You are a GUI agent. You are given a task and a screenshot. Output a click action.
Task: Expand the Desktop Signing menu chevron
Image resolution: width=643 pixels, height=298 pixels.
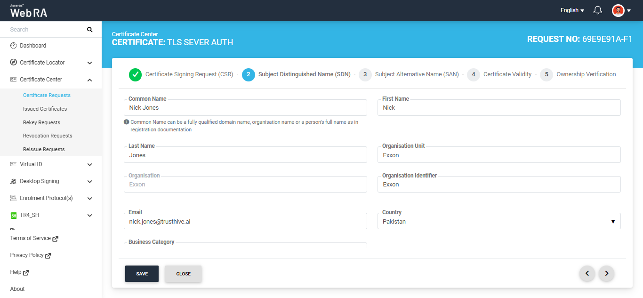(x=90, y=181)
